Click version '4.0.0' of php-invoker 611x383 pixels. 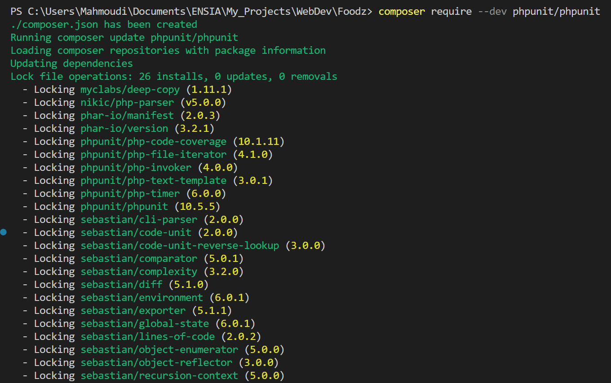tap(217, 167)
